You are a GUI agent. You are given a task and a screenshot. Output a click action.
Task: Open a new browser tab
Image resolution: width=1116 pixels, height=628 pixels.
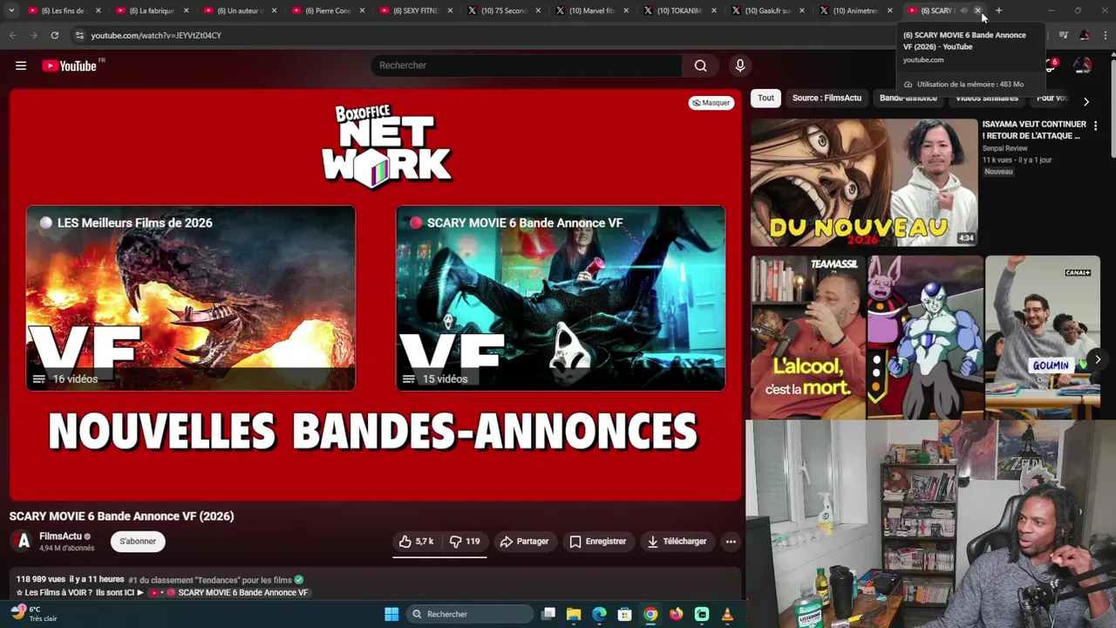coord(998,10)
